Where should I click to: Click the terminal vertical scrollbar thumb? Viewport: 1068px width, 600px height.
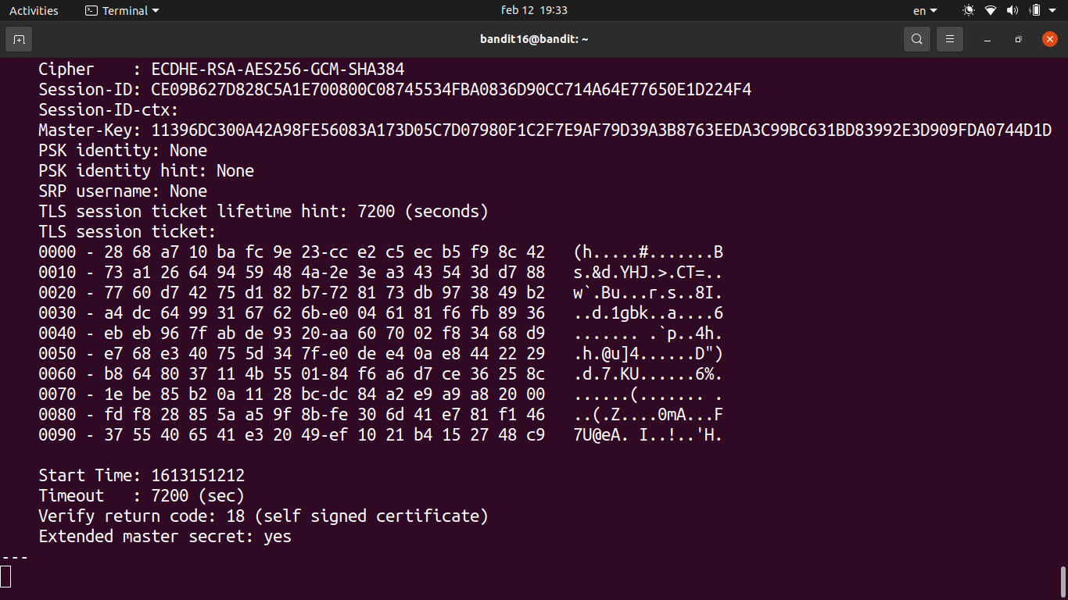coord(1063,581)
